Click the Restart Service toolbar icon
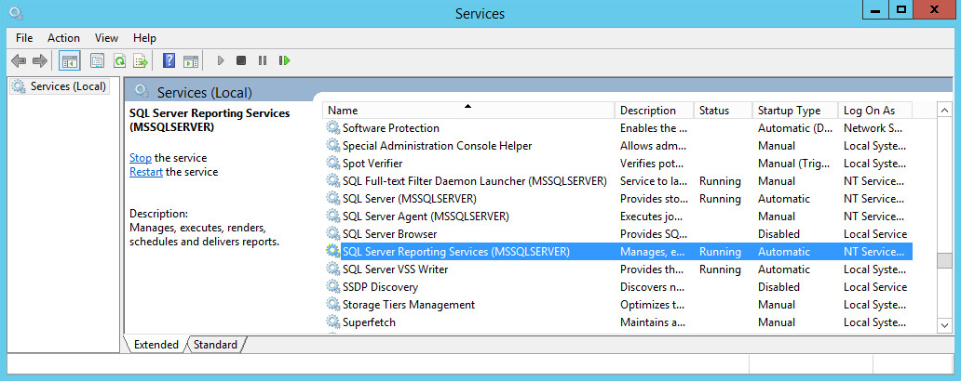Image resolution: width=961 pixels, height=381 pixels. (x=284, y=61)
